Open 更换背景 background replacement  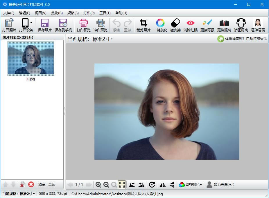[207, 25]
